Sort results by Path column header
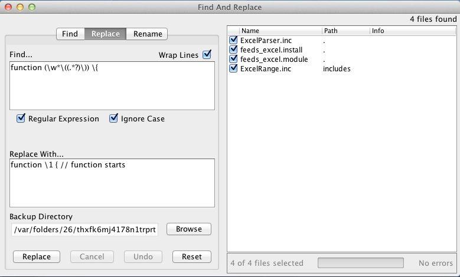The height and width of the screenshot is (277, 460). click(x=345, y=31)
